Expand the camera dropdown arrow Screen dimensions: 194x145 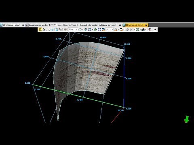[146, 30]
